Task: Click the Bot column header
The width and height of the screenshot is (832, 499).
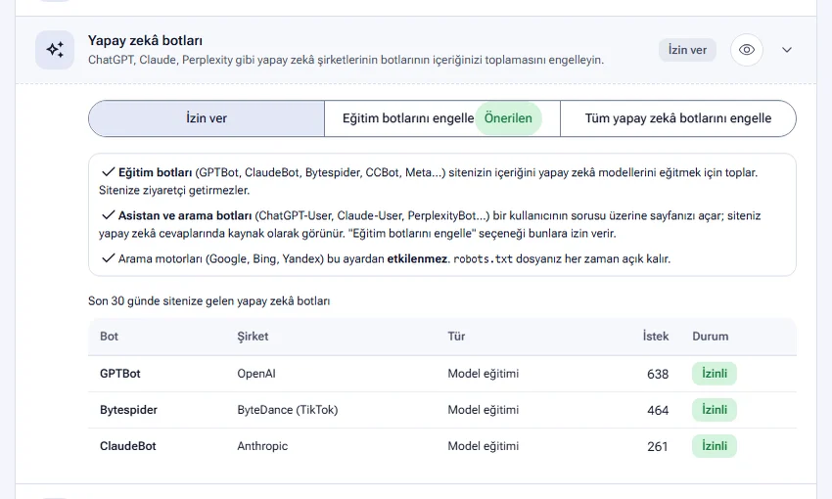Action: coord(109,337)
